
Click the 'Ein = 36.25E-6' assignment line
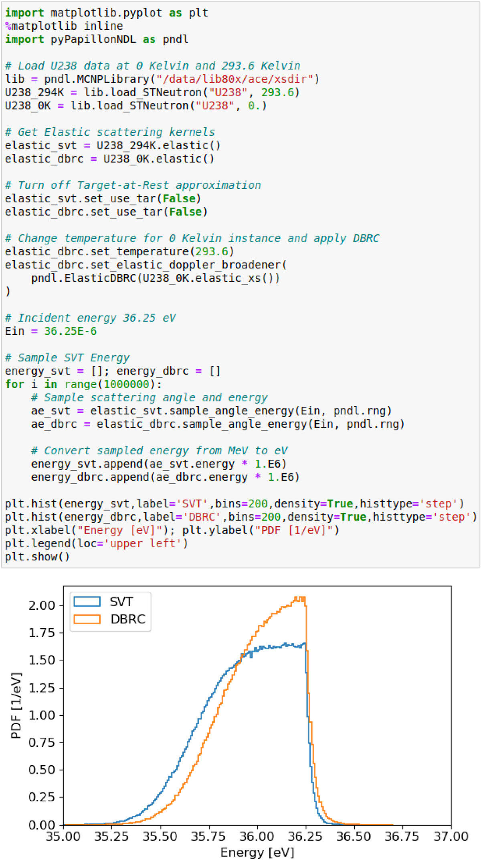pyautogui.click(x=51, y=331)
